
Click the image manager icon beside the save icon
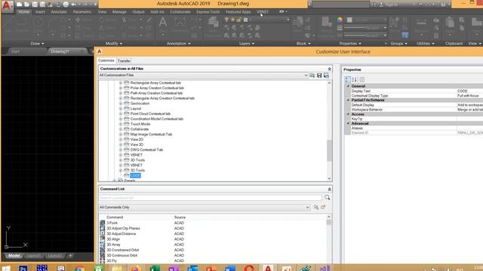(x=326, y=75)
